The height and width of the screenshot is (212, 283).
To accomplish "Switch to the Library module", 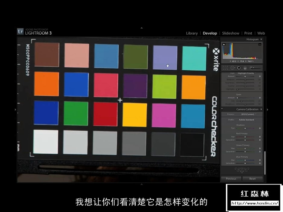I will (x=192, y=33).
